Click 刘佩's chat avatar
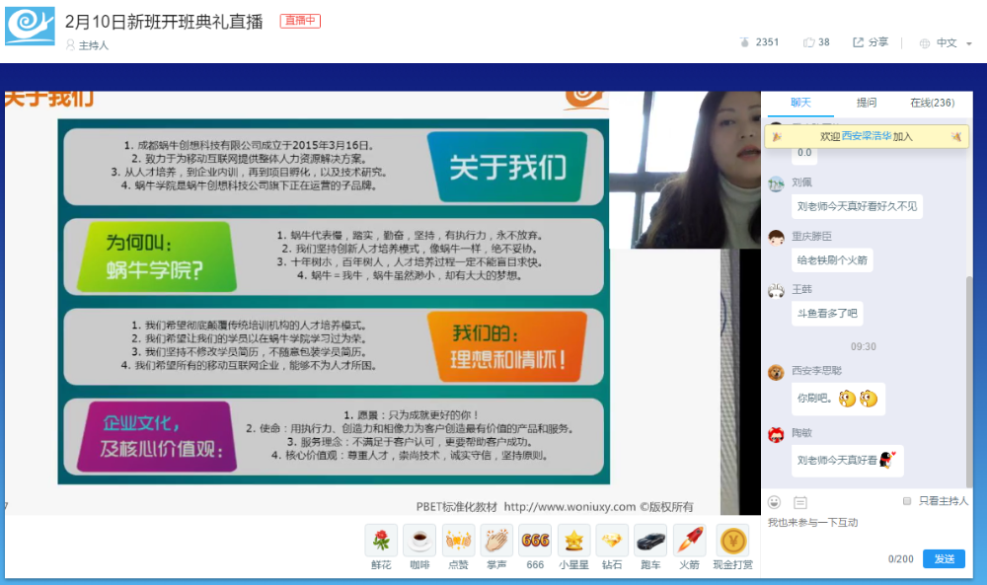This screenshot has height=585, width=987. click(x=776, y=183)
